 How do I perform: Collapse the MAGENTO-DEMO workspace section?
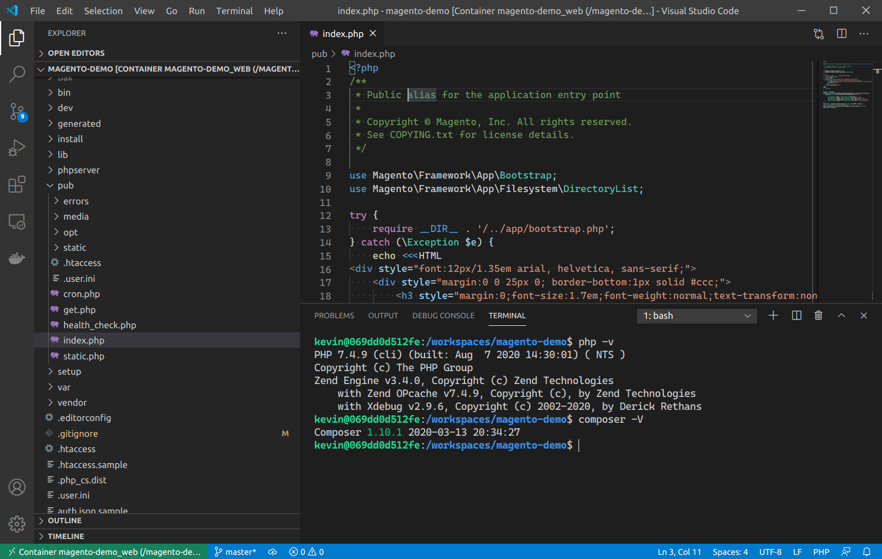[167, 69]
